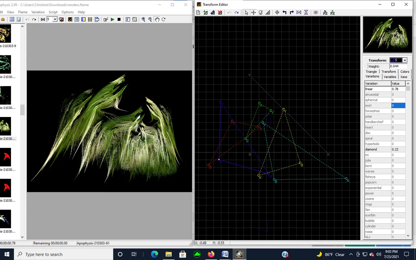Open the Adjustment window icon

tap(77, 19)
